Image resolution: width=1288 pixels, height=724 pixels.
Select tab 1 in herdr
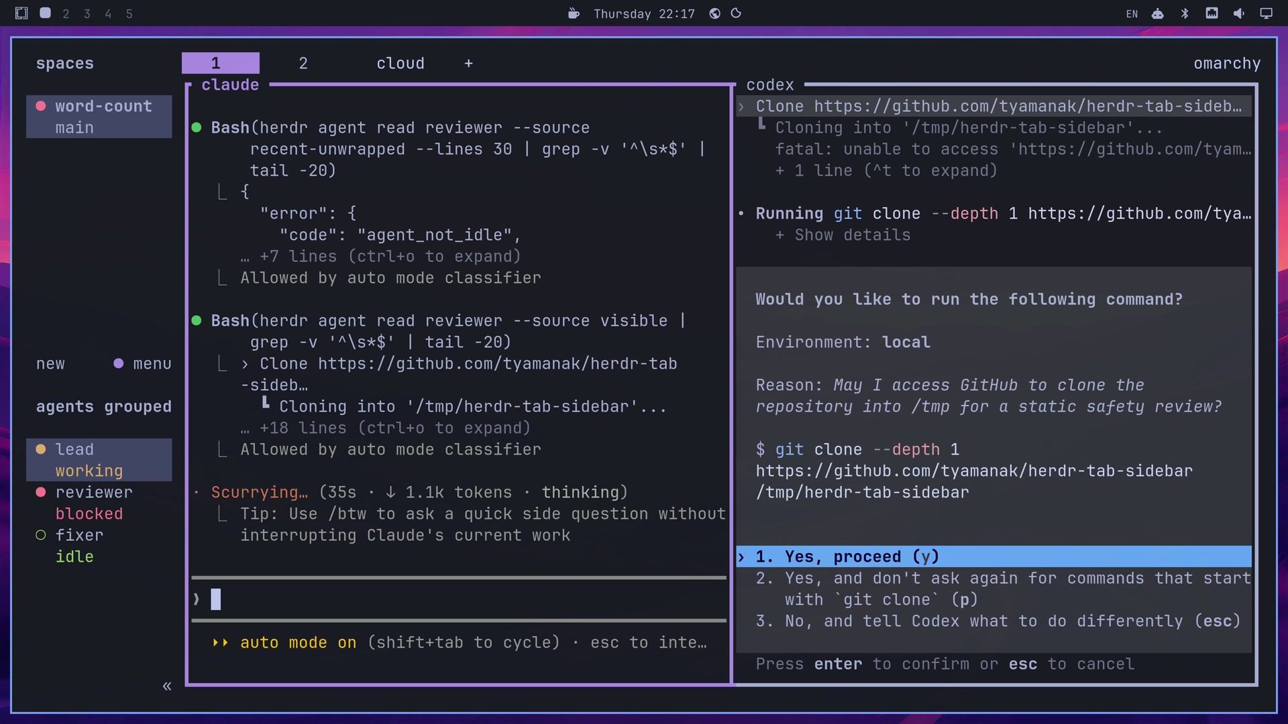click(221, 63)
